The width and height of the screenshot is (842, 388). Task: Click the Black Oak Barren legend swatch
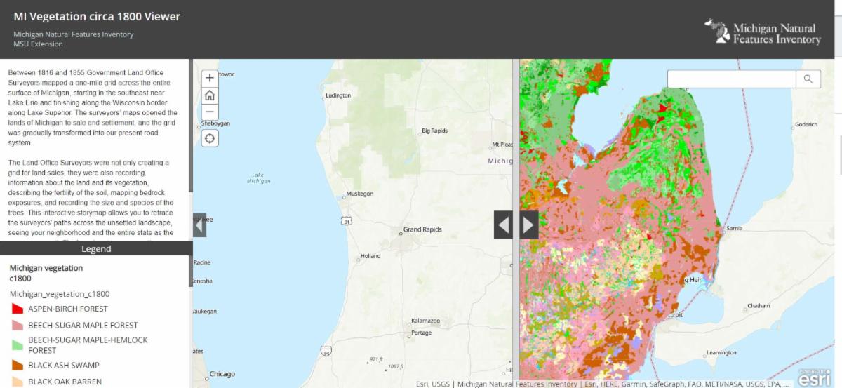click(18, 382)
